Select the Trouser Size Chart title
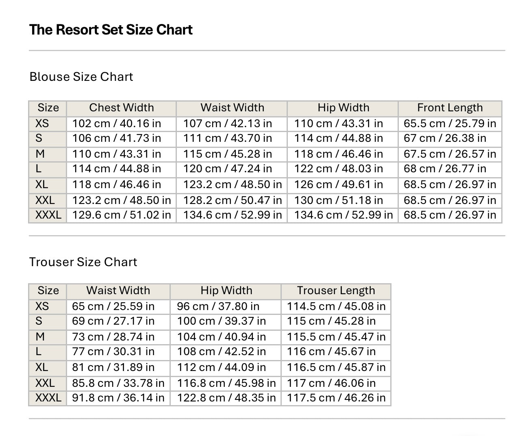This screenshot has height=436, width=522. click(x=83, y=262)
